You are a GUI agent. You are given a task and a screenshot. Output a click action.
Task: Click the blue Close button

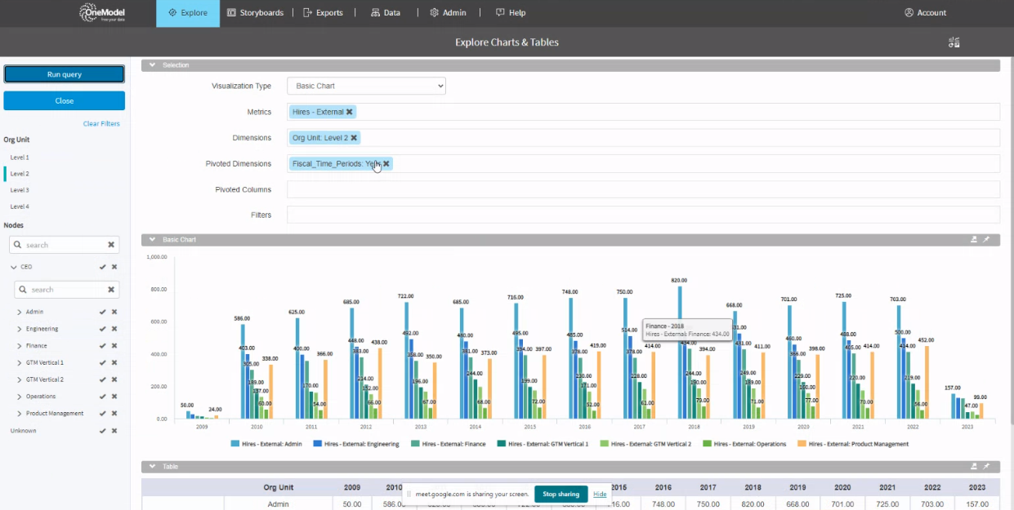point(64,101)
